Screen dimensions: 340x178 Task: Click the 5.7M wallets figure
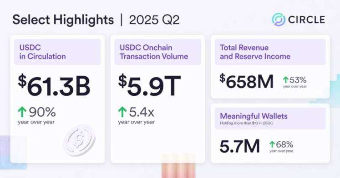(x=239, y=146)
